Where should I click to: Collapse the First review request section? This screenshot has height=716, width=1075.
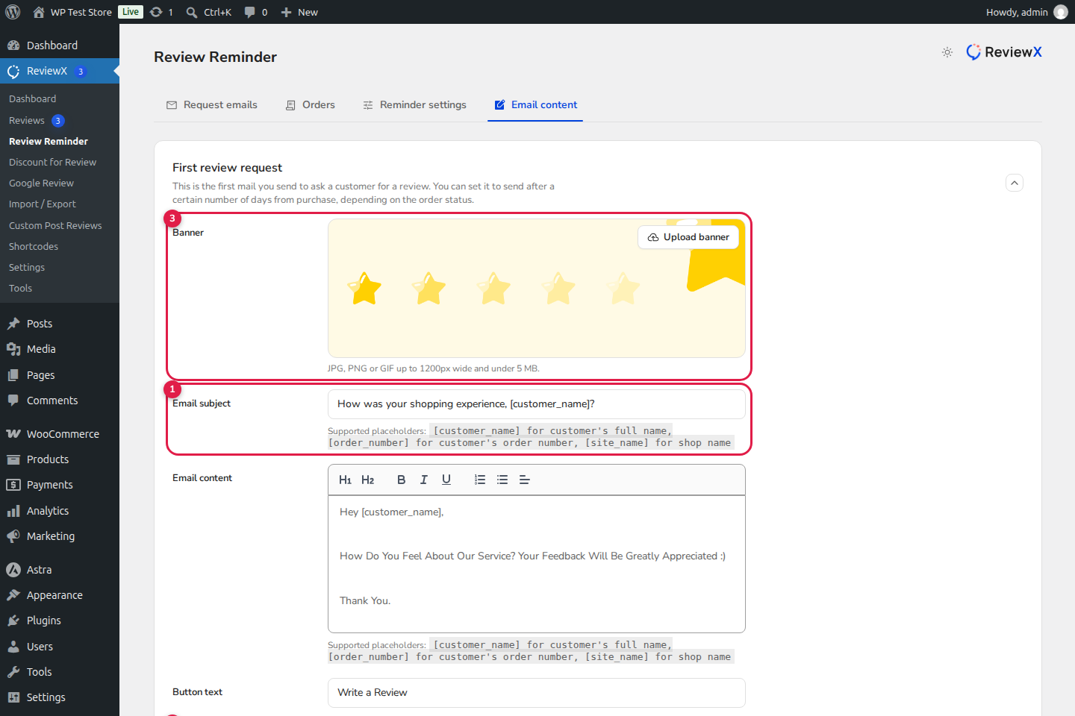pyautogui.click(x=1015, y=183)
